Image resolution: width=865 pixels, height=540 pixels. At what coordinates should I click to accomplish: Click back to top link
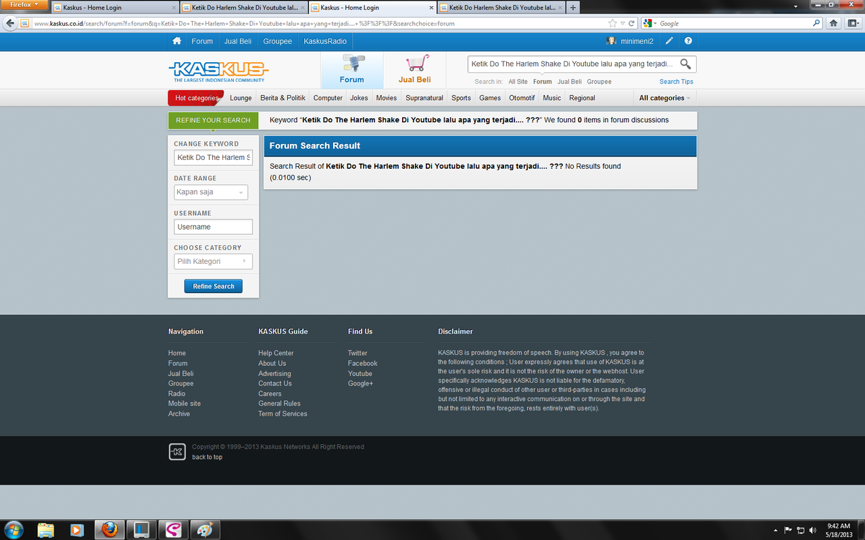207,457
